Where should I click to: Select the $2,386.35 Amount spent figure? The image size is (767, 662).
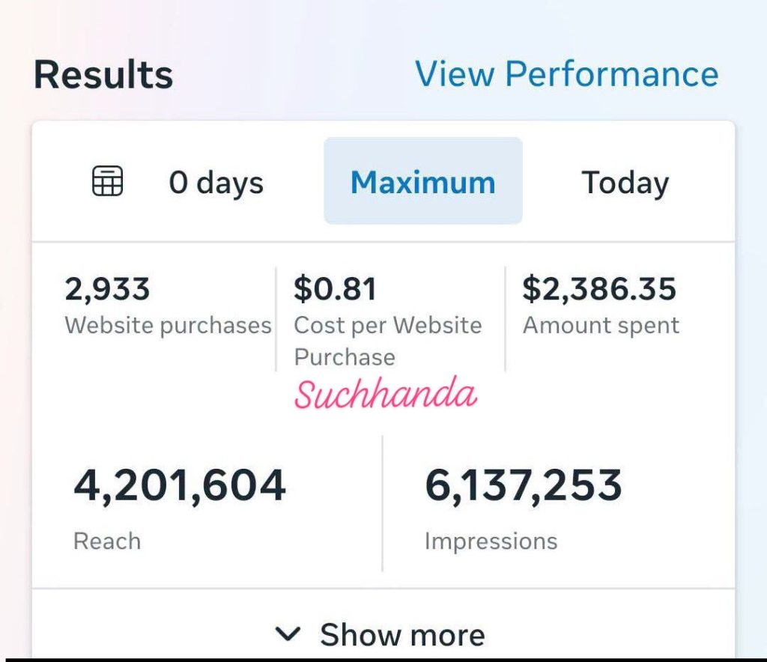click(x=599, y=288)
